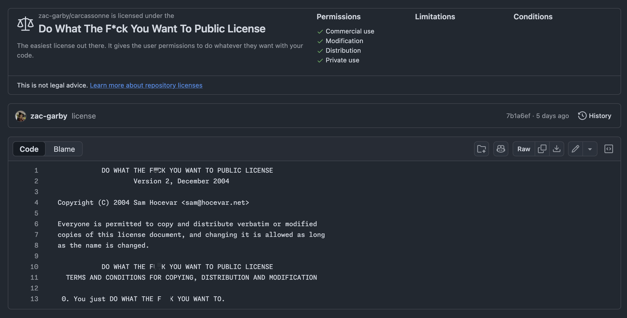Image resolution: width=627 pixels, height=318 pixels.
Task: Click the Modification permission checkmark
Action: tap(320, 41)
